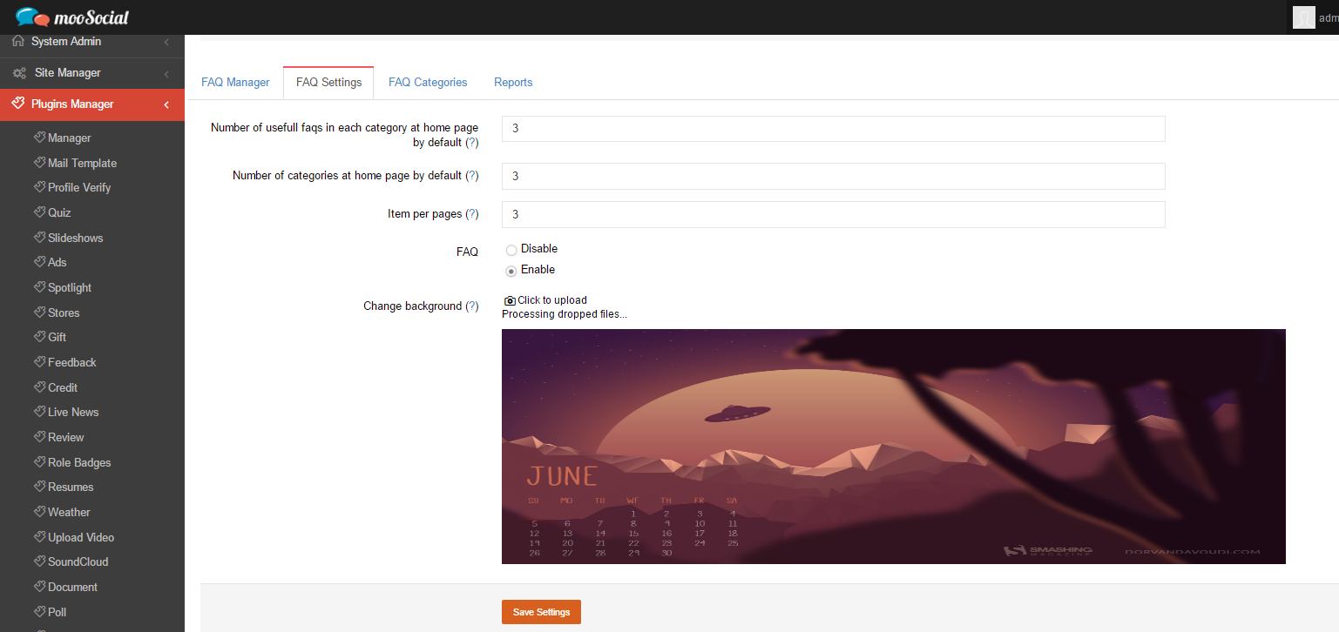Image resolution: width=1339 pixels, height=632 pixels.
Task: Switch to the FAQ Manager tab
Action: 235,82
